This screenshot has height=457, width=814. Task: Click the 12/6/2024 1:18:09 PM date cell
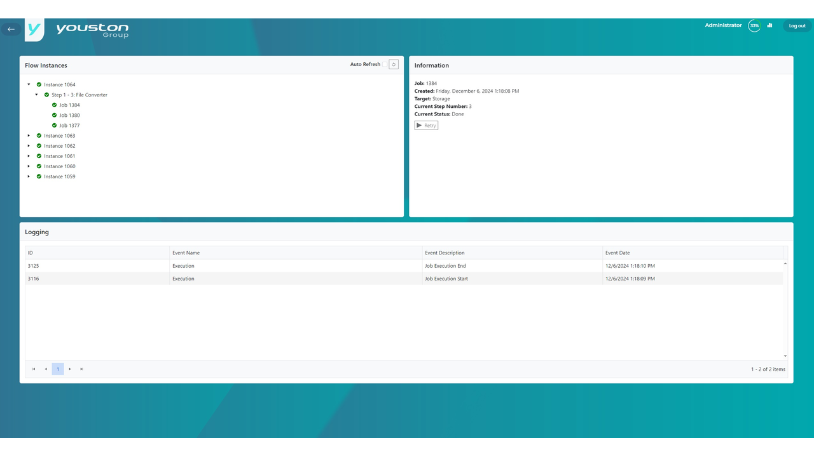(693, 279)
